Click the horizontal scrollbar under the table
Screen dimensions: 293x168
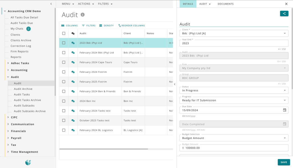pos(103,149)
